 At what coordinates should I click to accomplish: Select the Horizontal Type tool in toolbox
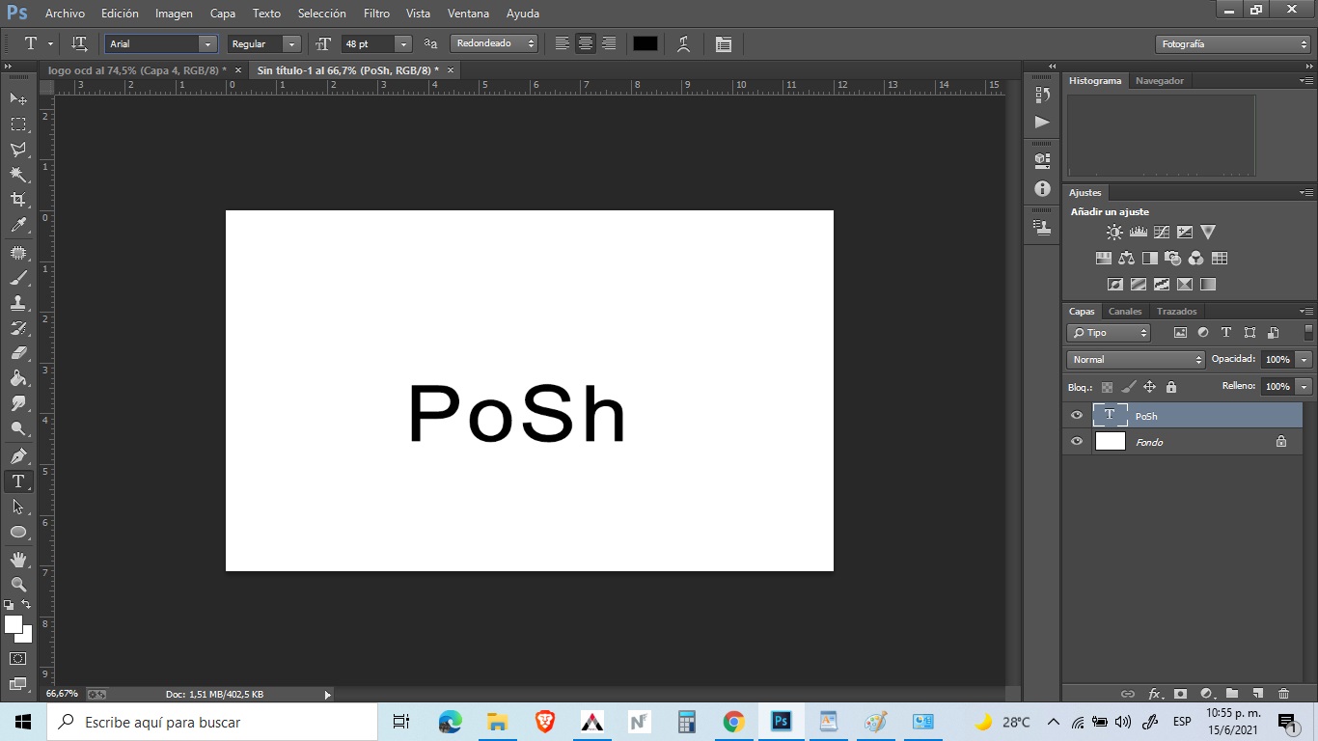pyautogui.click(x=18, y=480)
